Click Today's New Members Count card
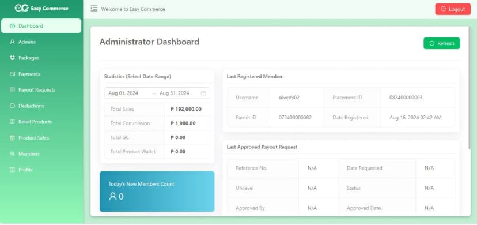This screenshot has width=477, height=225. (x=157, y=192)
